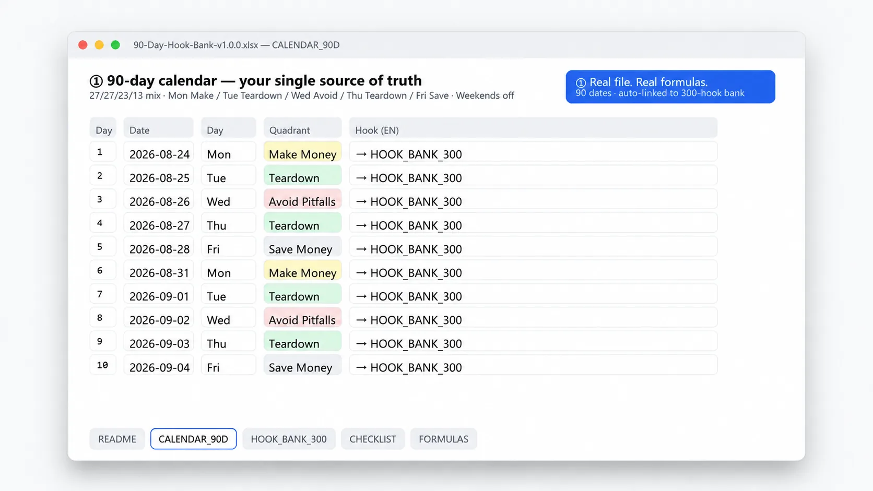Select Save Money cell in day 10 row
Screen dimensions: 873x491
point(303,365)
